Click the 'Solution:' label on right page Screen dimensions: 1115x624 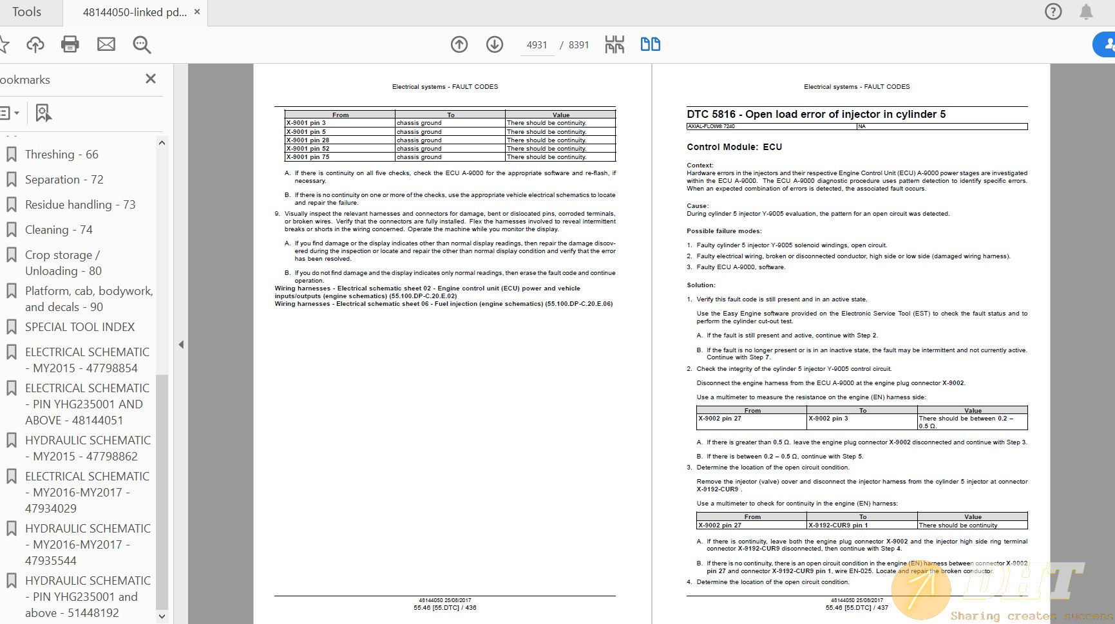[x=701, y=285]
